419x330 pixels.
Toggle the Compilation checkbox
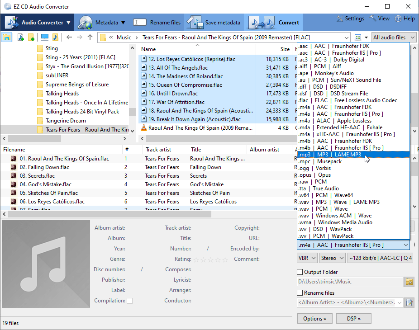coord(130,301)
